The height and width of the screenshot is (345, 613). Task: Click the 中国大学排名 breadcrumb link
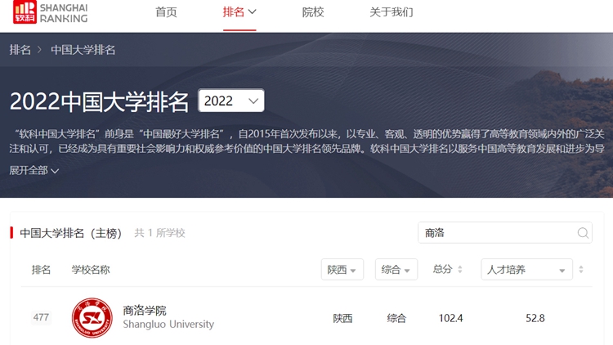click(x=83, y=50)
